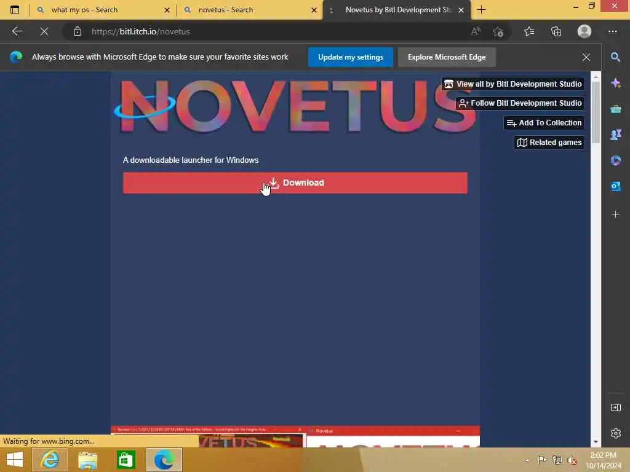The image size is (630, 472).
Task: Open the Collections icon
Action: 556,31
